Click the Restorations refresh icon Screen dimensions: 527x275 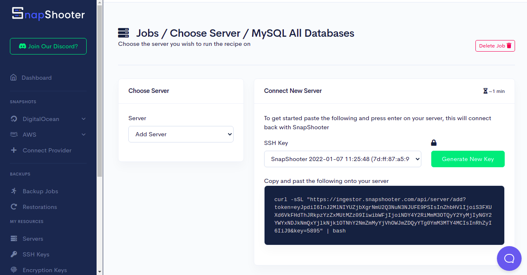point(14,207)
